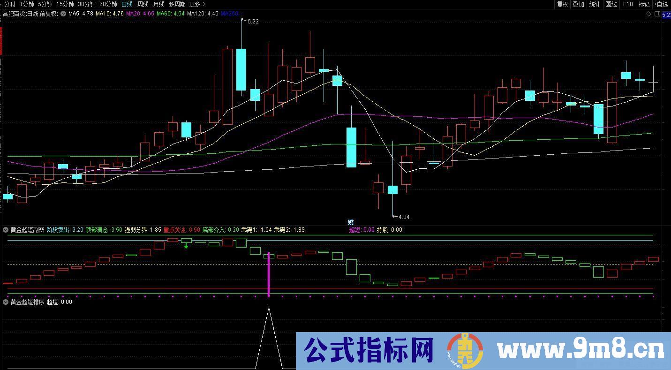Open the 统计 statistics button
Screen dimensions: 671x370
click(x=595, y=4)
